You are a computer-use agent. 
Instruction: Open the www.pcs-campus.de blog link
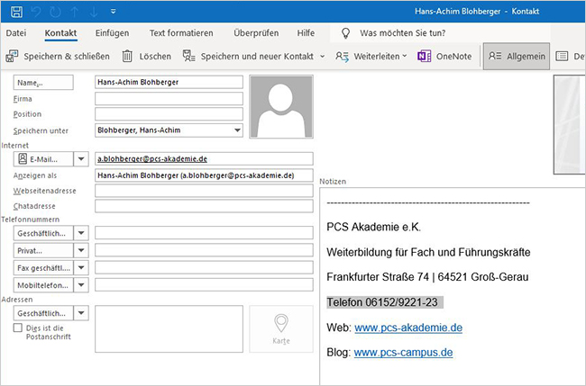(403, 352)
